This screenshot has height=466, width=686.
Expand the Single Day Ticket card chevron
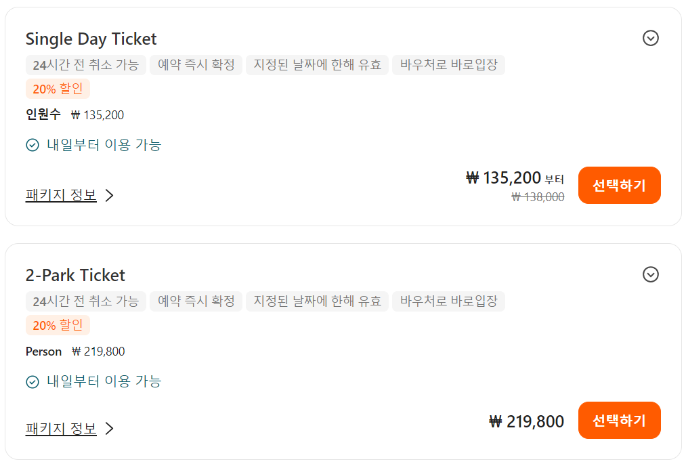(x=651, y=38)
